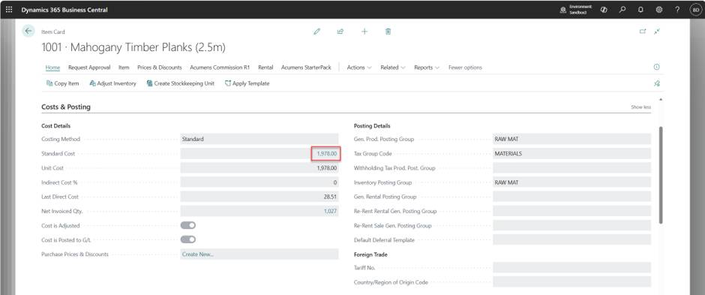Viewport: 705px width, 295px height.
Task: Click Withholding Tax Prod. Post. Group field
Action: pyautogui.click(x=572, y=167)
